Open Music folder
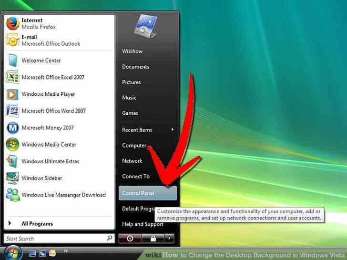 coord(129,98)
